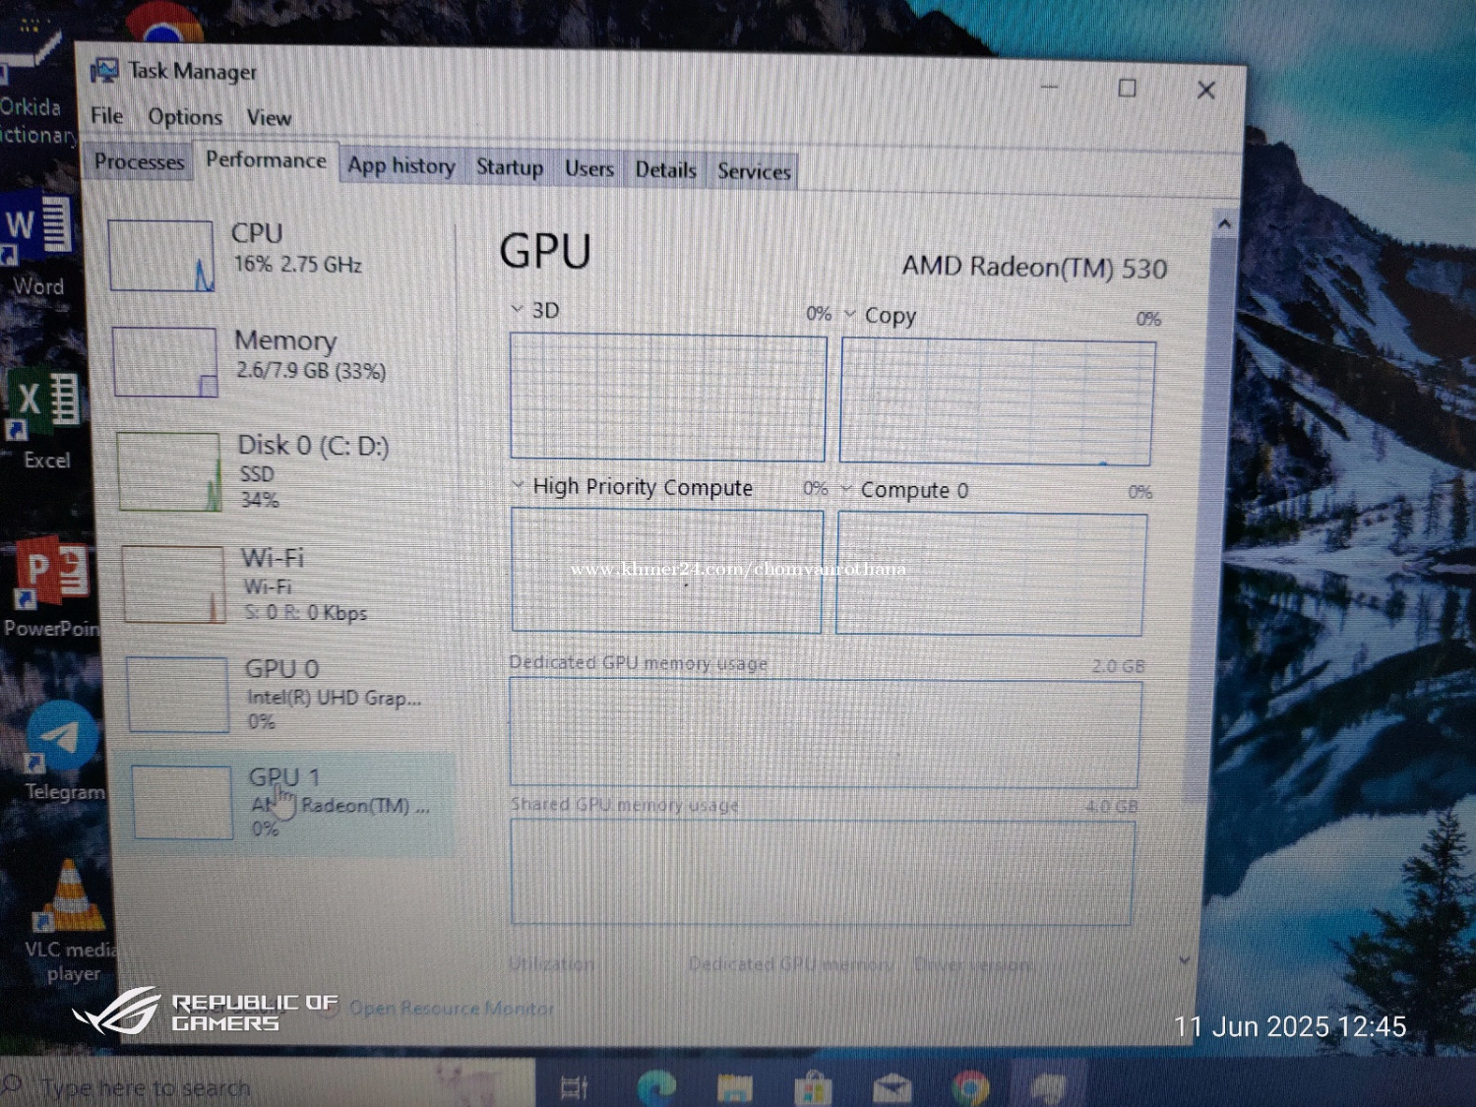
Task: Go to the Startup tab
Action: 510,167
